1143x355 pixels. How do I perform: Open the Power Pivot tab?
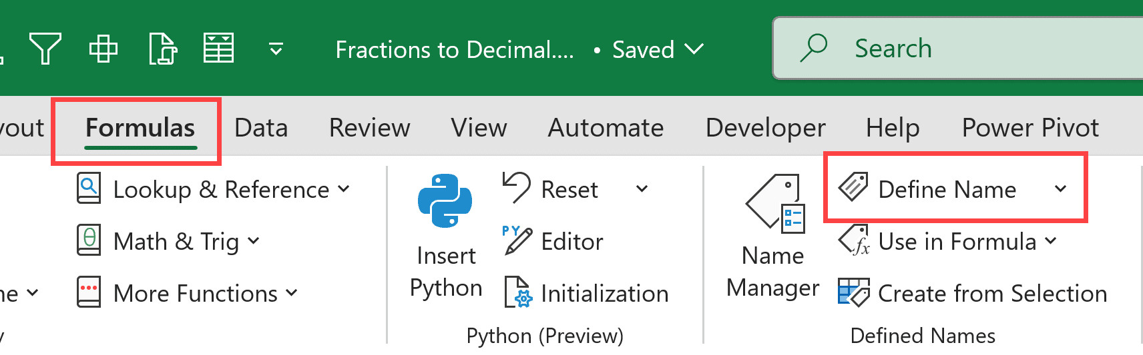tap(1030, 128)
